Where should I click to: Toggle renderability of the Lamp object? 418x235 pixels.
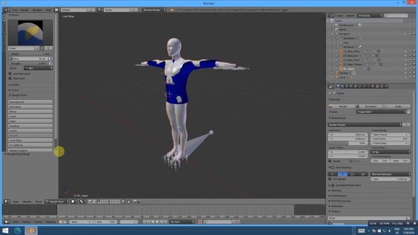414,77
